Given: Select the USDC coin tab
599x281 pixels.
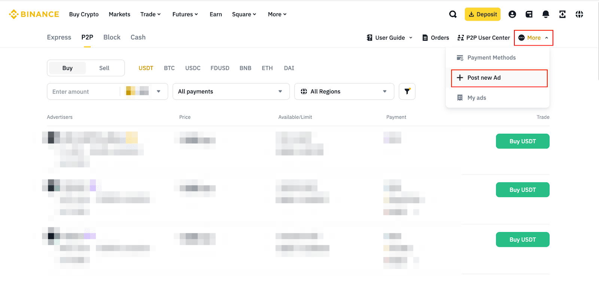Looking at the screenshot, I should point(193,68).
